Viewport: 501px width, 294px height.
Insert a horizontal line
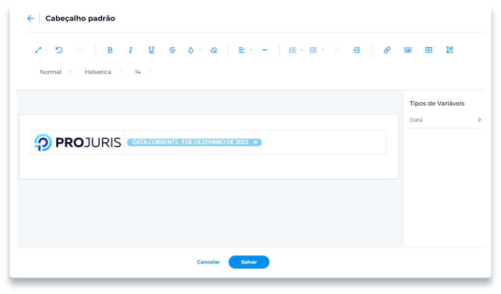265,50
